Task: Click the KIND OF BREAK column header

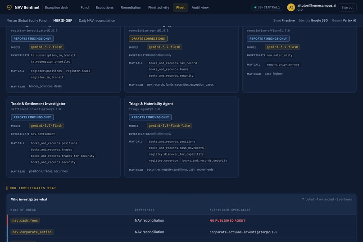Action: tap(23, 210)
